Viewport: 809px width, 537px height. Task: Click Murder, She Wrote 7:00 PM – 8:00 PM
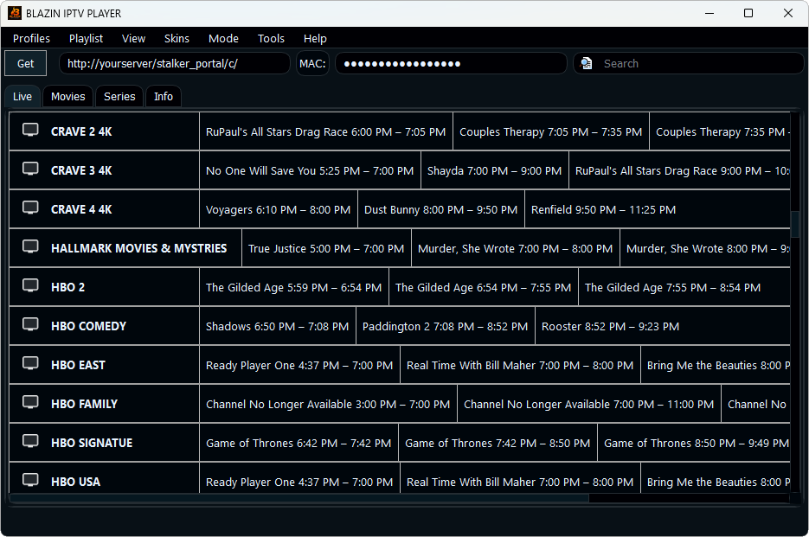tap(516, 249)
